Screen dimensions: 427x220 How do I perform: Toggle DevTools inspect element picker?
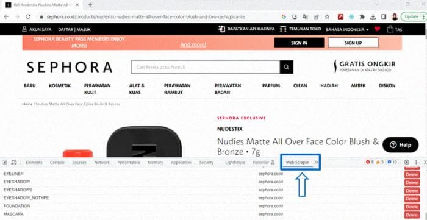5,162
